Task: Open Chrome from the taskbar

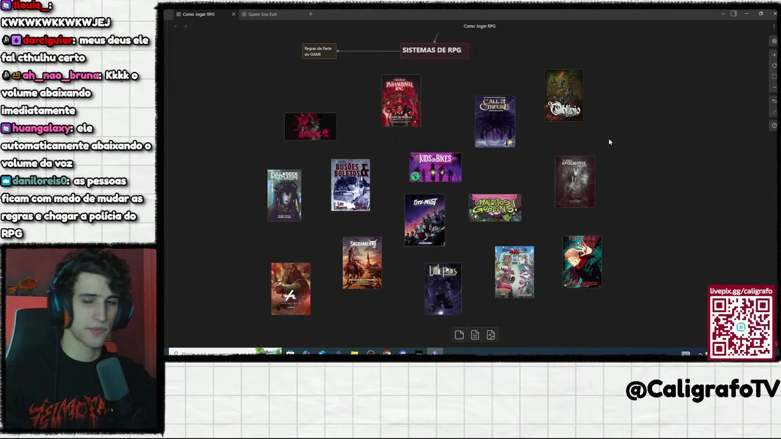Action: click(x=387, y=353)
